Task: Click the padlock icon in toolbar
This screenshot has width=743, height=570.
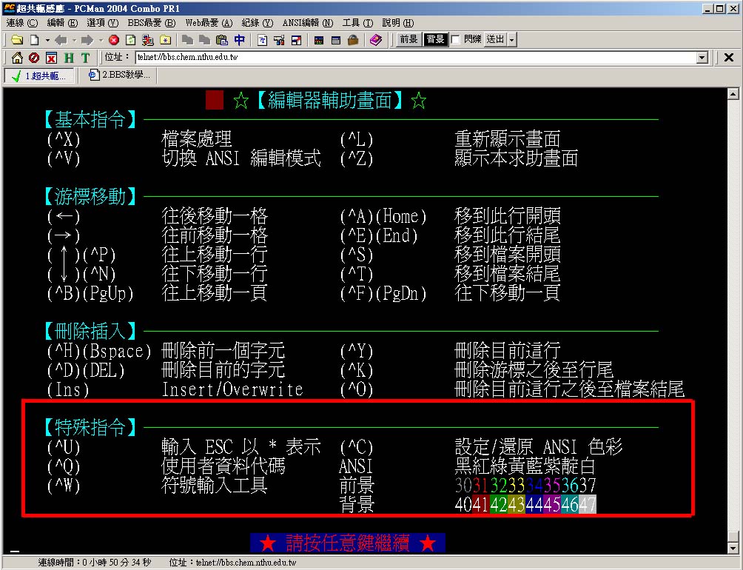Action: click(353, 40)
